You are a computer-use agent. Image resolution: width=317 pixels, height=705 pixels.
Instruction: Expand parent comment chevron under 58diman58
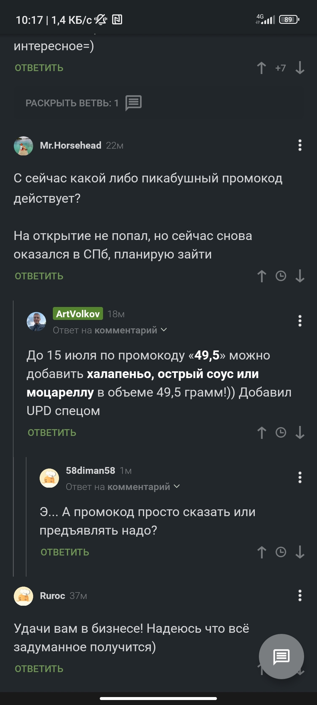coord(177,486)
